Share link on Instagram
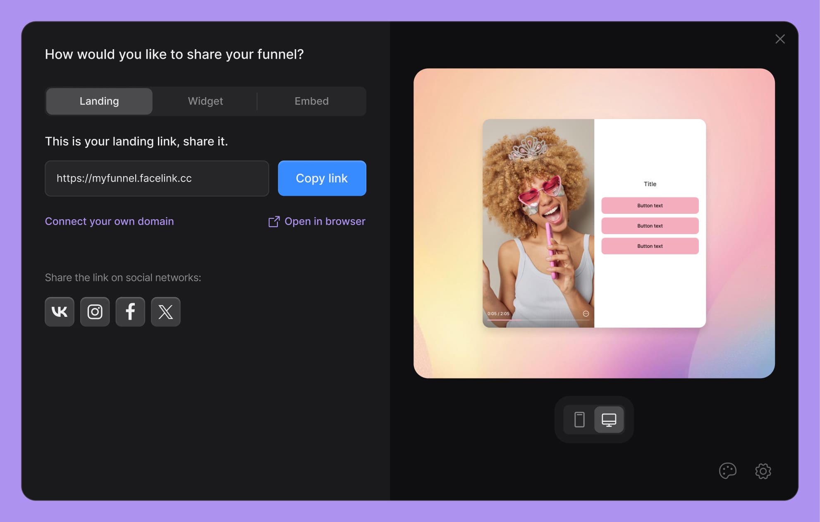The image size is (820, 522). click(x=95, y=311)
